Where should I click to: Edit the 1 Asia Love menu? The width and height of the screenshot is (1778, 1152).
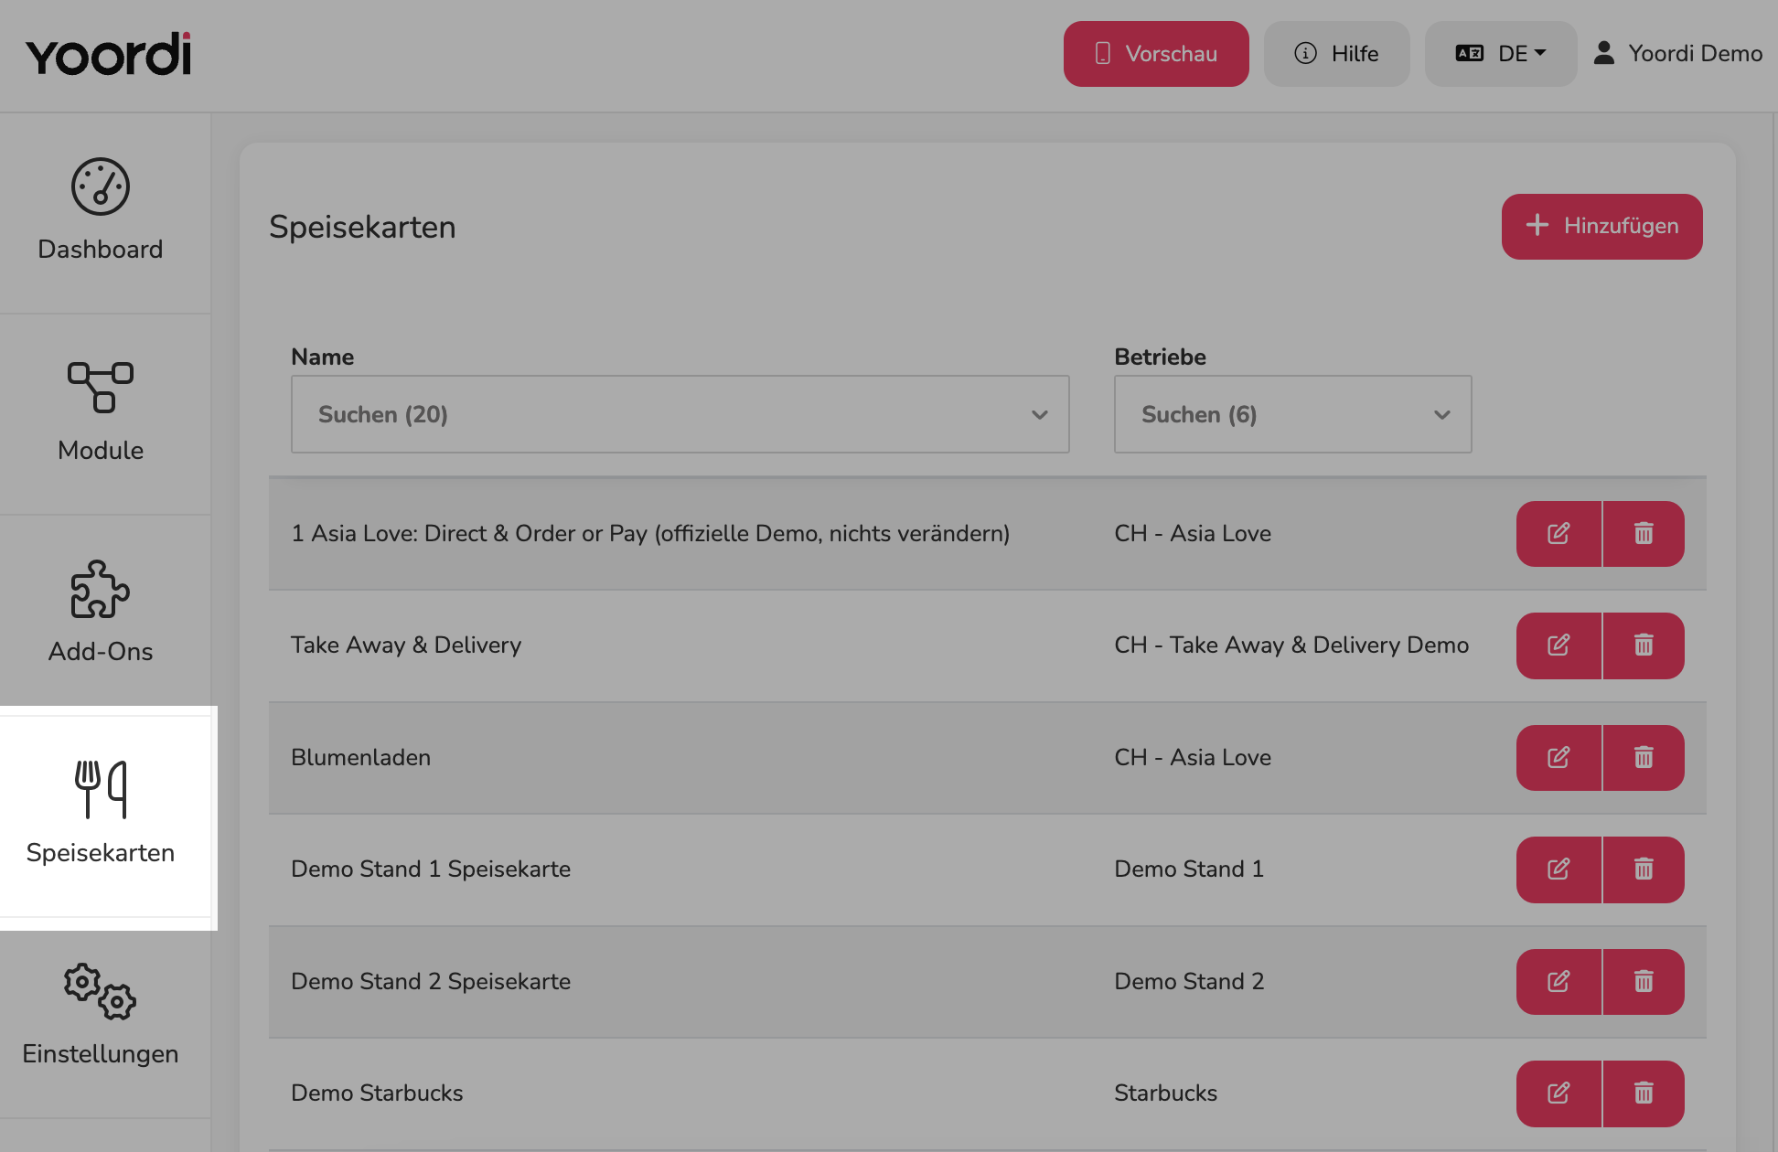(x=1558, y=534)
